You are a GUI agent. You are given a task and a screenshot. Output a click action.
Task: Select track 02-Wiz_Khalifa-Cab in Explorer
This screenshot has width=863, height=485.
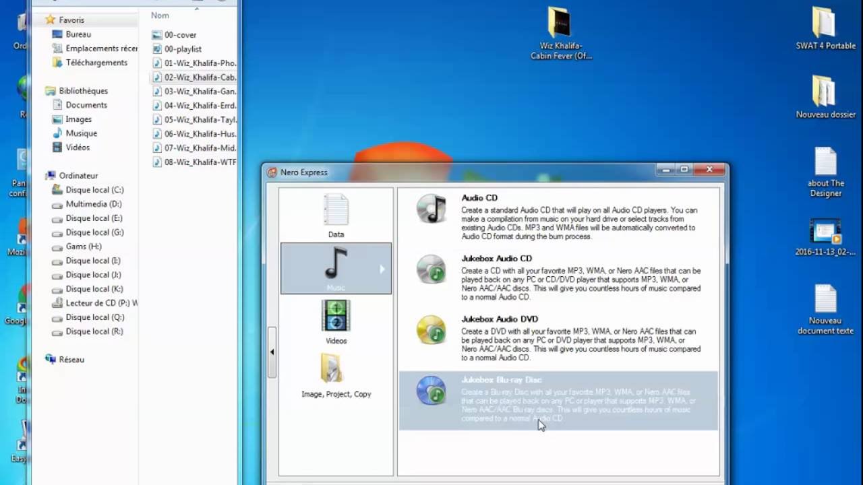pyautogui.click(x=194, y=77)
